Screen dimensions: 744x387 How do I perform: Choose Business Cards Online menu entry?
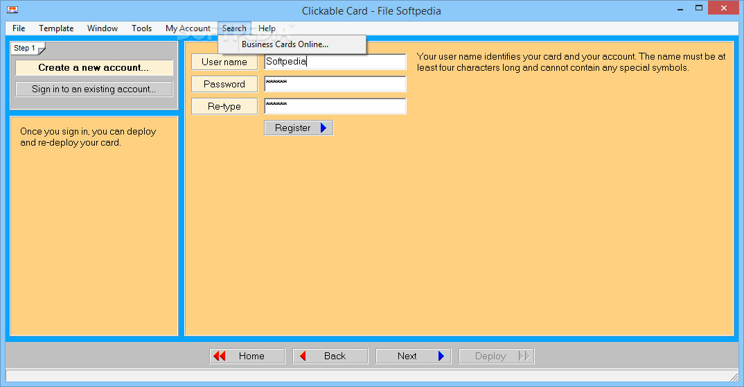pos(292,44)
